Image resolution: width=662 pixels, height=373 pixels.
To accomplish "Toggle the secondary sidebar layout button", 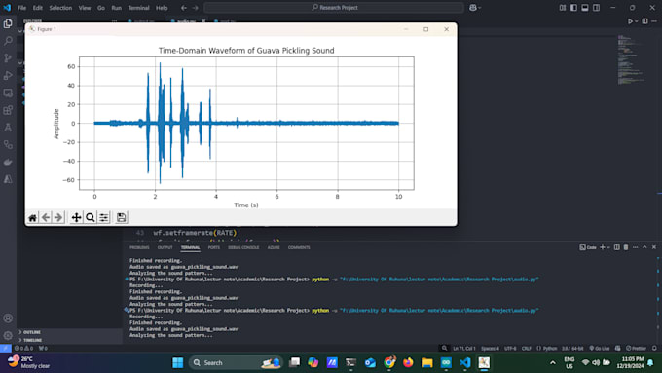I will click(x=596, y=8).
